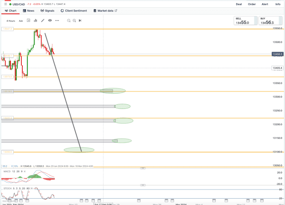Click the Sat 17 Feb 0:00 date label

103,204
